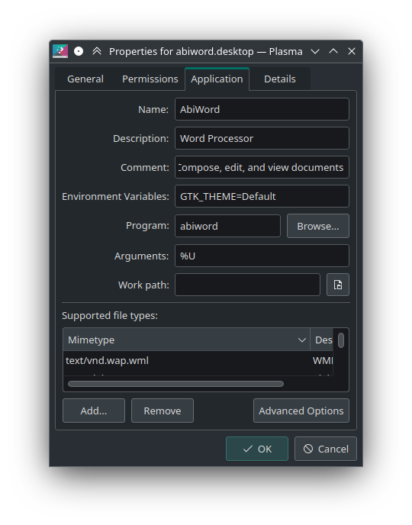Cancel the properties dialog

coord(326,449)
